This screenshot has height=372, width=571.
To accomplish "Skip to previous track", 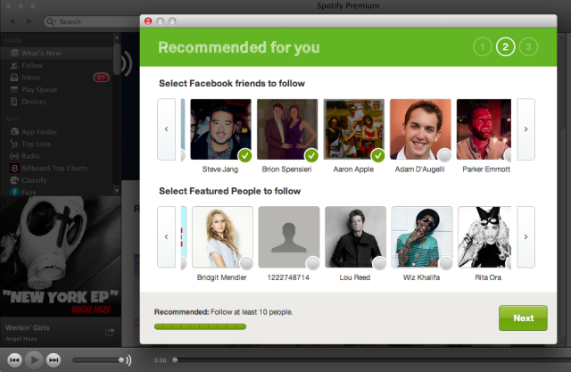I will tap(14, 360).
